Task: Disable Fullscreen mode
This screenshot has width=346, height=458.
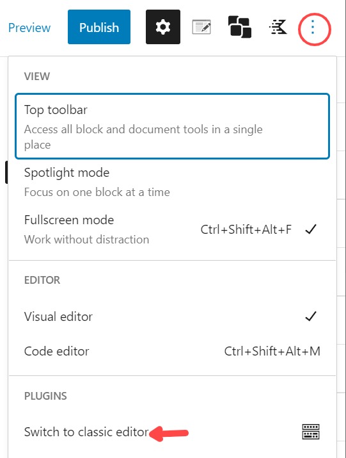Action: coord(173,229)
